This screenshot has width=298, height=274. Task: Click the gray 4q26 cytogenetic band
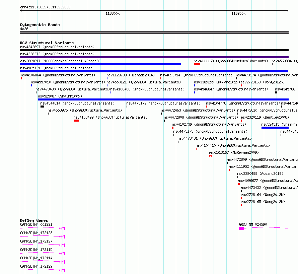click(x=154, y=32)
